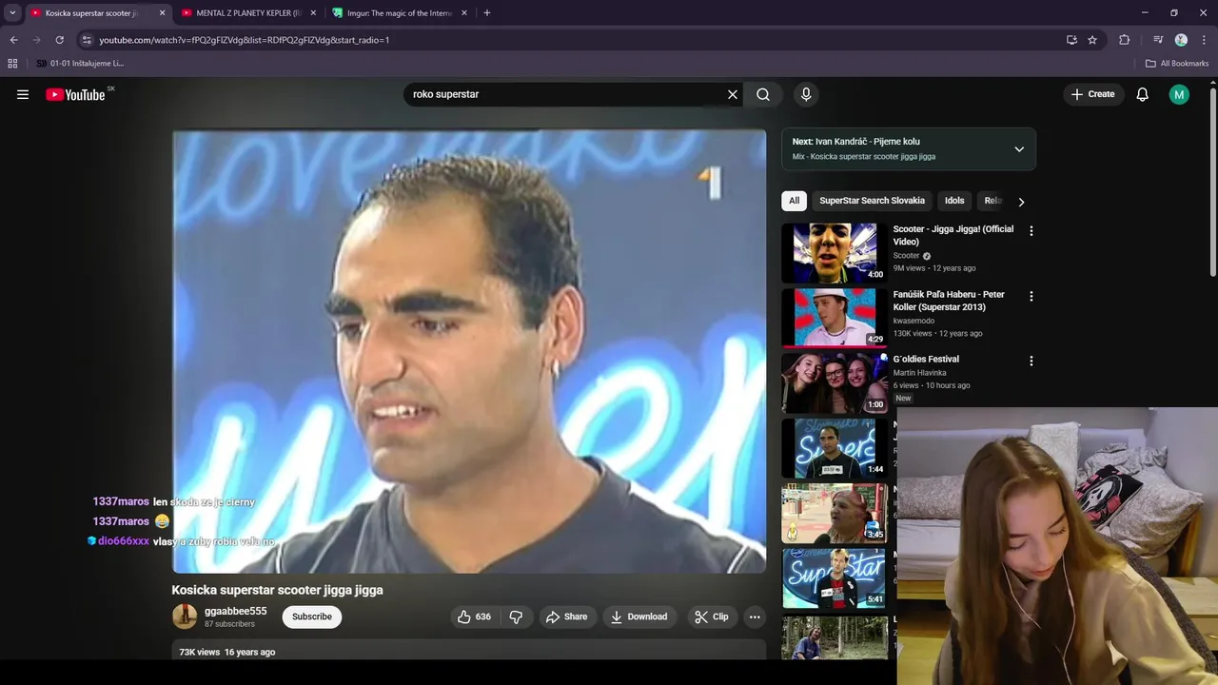Select the All filter chip
Image resolution: width=1218 pixels, height=685 pixels.
(x=795, y=201)
